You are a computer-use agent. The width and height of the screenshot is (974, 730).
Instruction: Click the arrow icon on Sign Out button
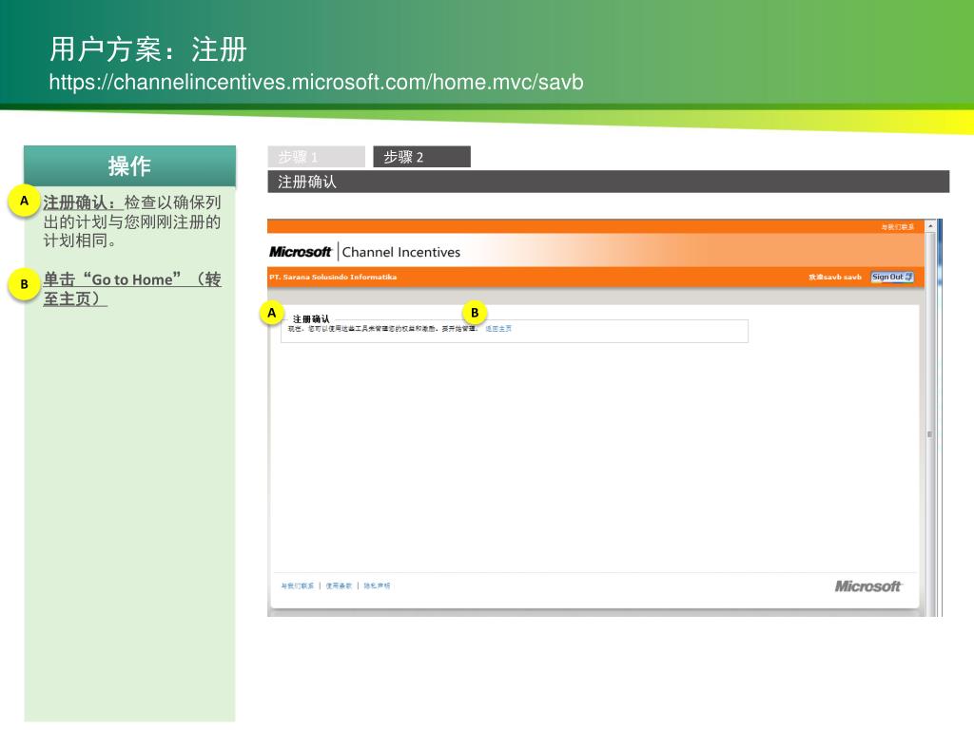(x=908, y=278)
